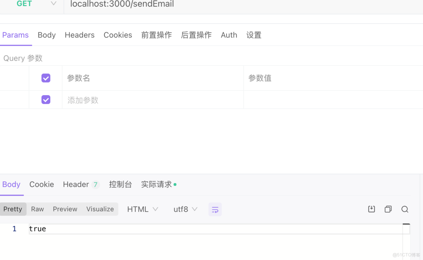423x260 pixels.
Task: Click the Header response tab badge showing 7
Action: pos(95,184)
